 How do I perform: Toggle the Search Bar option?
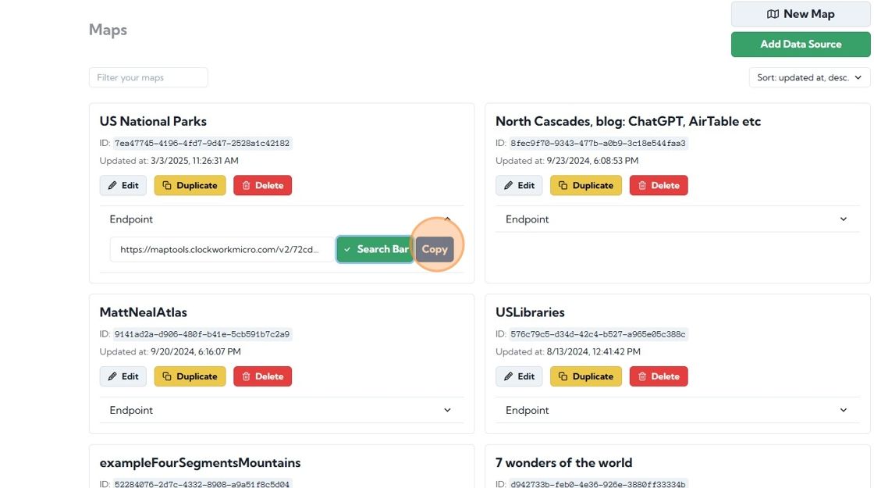coord(375,249)
